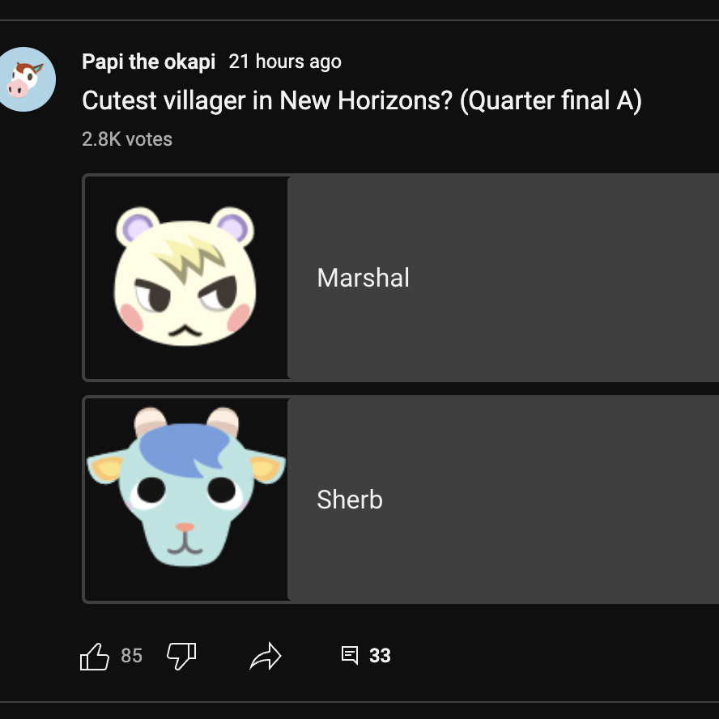Click the 'Sherb' text label
The width and height of the screenshot is (719, 719).
point(350,500)
